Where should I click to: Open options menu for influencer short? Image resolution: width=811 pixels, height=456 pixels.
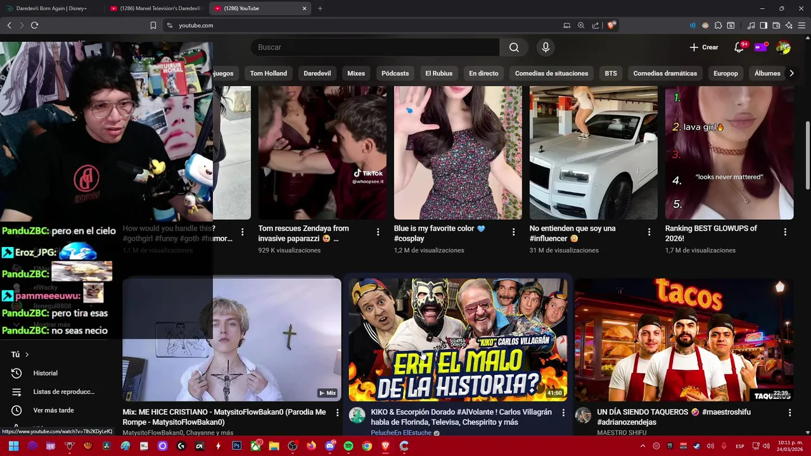click(x=649, y=232)
